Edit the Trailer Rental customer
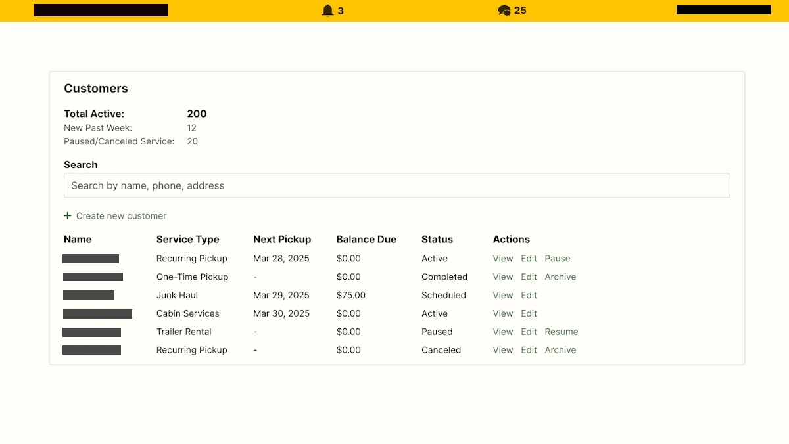This screenshot has height=444, width=789. pos(529,332)
